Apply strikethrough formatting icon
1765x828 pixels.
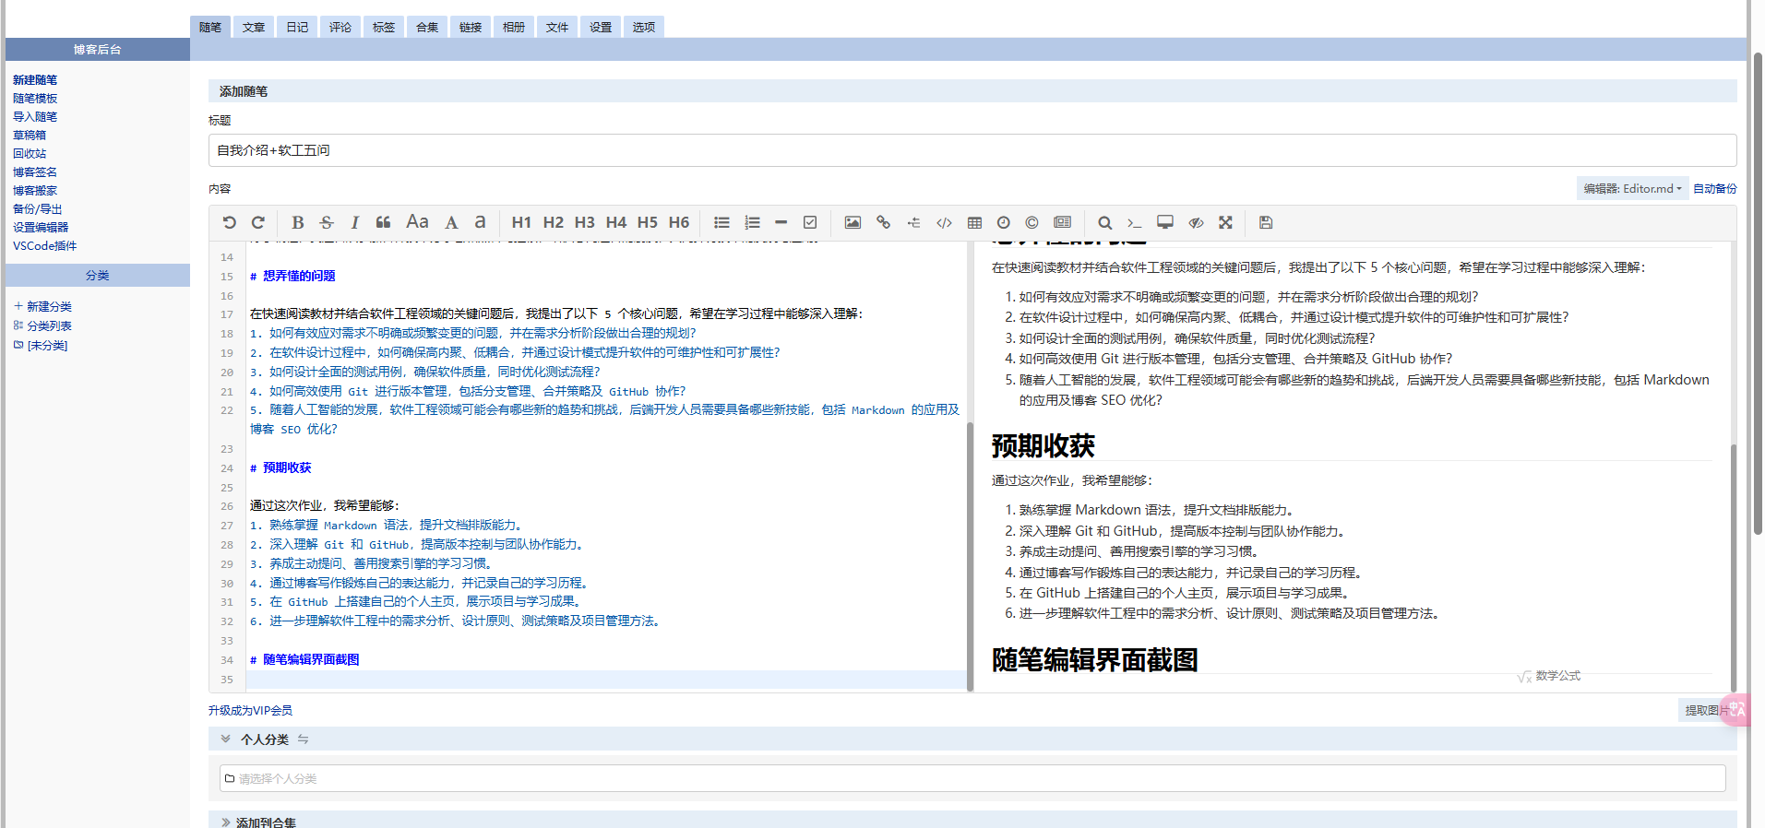coord(327,222)
